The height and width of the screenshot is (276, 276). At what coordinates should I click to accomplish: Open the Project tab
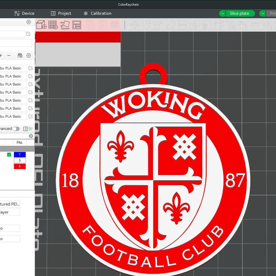coord(61,13)
